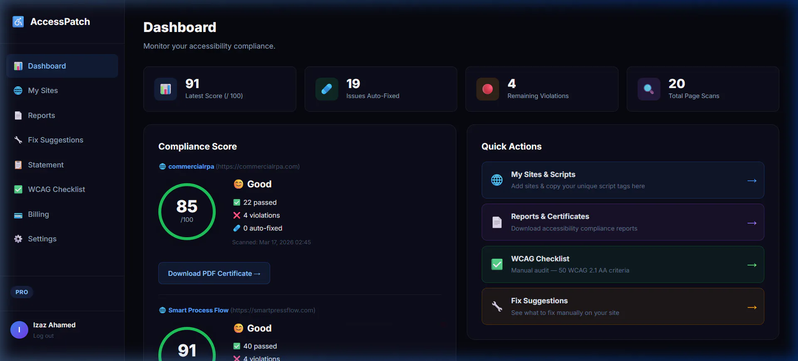The width and height of the screenshot is (798, 361).
Task: Click 'Scanned: Mar 17, 2026 02:45' timestamp
Action: pos(271,242)
